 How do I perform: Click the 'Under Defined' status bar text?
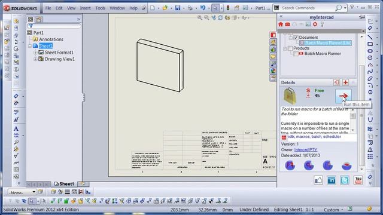tap(254, 210)
